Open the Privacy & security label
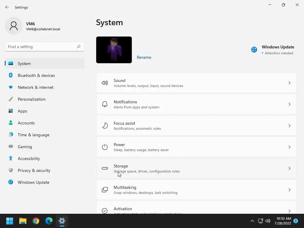The height and width of the screenshot is (228, 304). pyautogui.click(x=34, y=170)
